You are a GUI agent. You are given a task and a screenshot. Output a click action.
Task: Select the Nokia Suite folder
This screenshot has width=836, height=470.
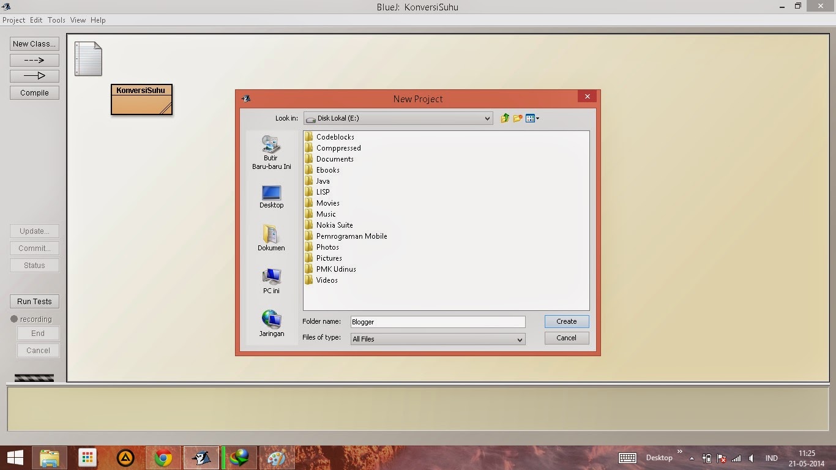pos(329,225)
